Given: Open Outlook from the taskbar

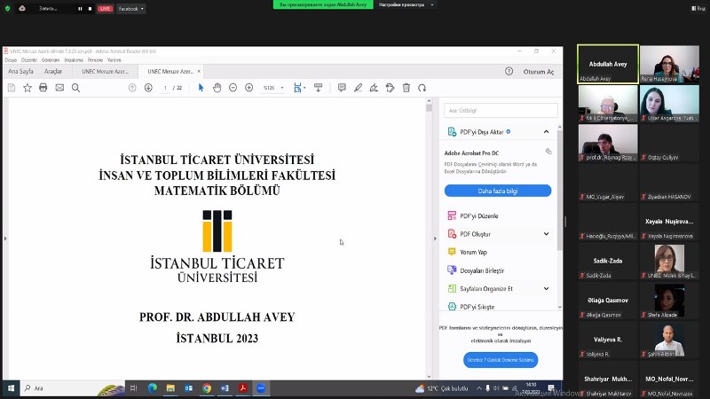Looking at the screenshot, I should pyautogui.click(x=188, y=388).
